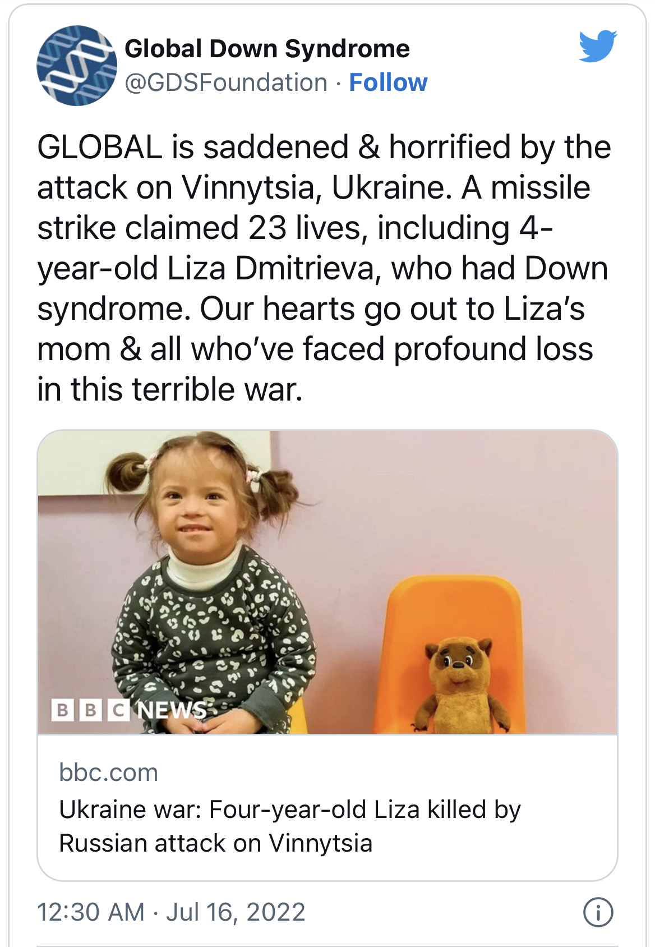Open Global Down Syndrome profile avatar
This screenshot has width=655, height=947.
[77, 66]
